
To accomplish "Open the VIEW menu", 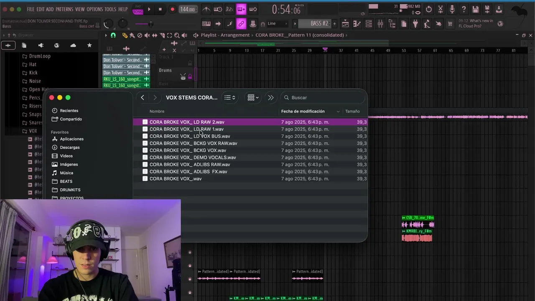I will pos(80,9).
